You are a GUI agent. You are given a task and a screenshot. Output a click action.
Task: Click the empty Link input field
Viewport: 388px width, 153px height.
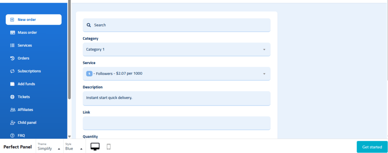pos(177,123)
